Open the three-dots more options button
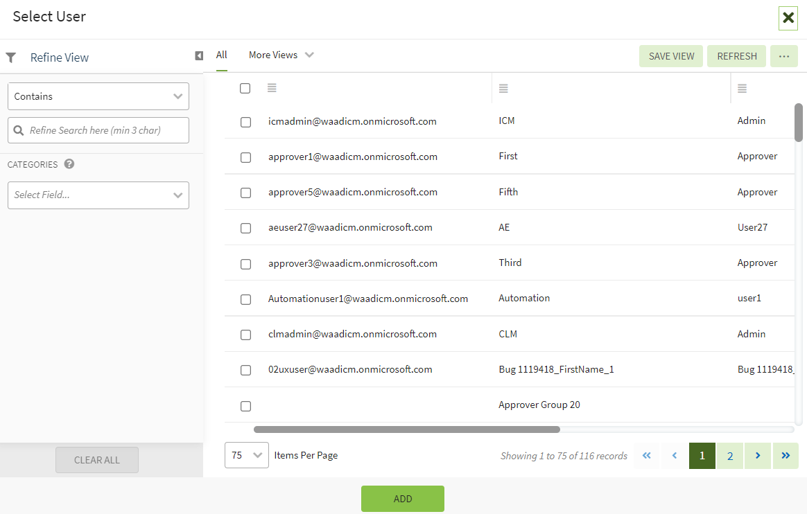Viewport: 807px width, 514px height. (784, 56)
